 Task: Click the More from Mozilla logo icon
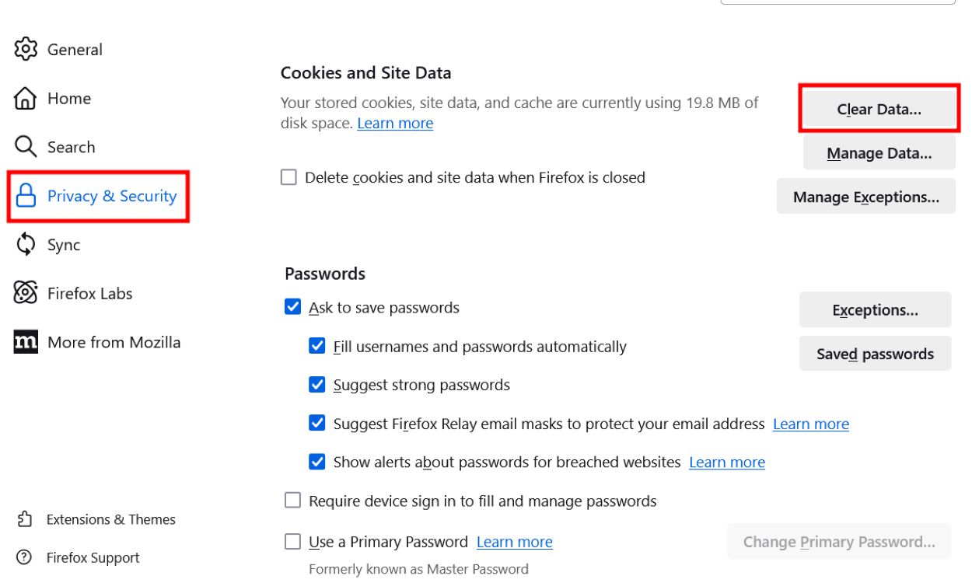pyautogui.click(x=26, y=342)
